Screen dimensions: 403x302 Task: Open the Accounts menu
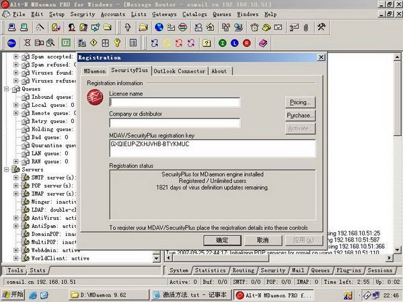coord(113,14)
